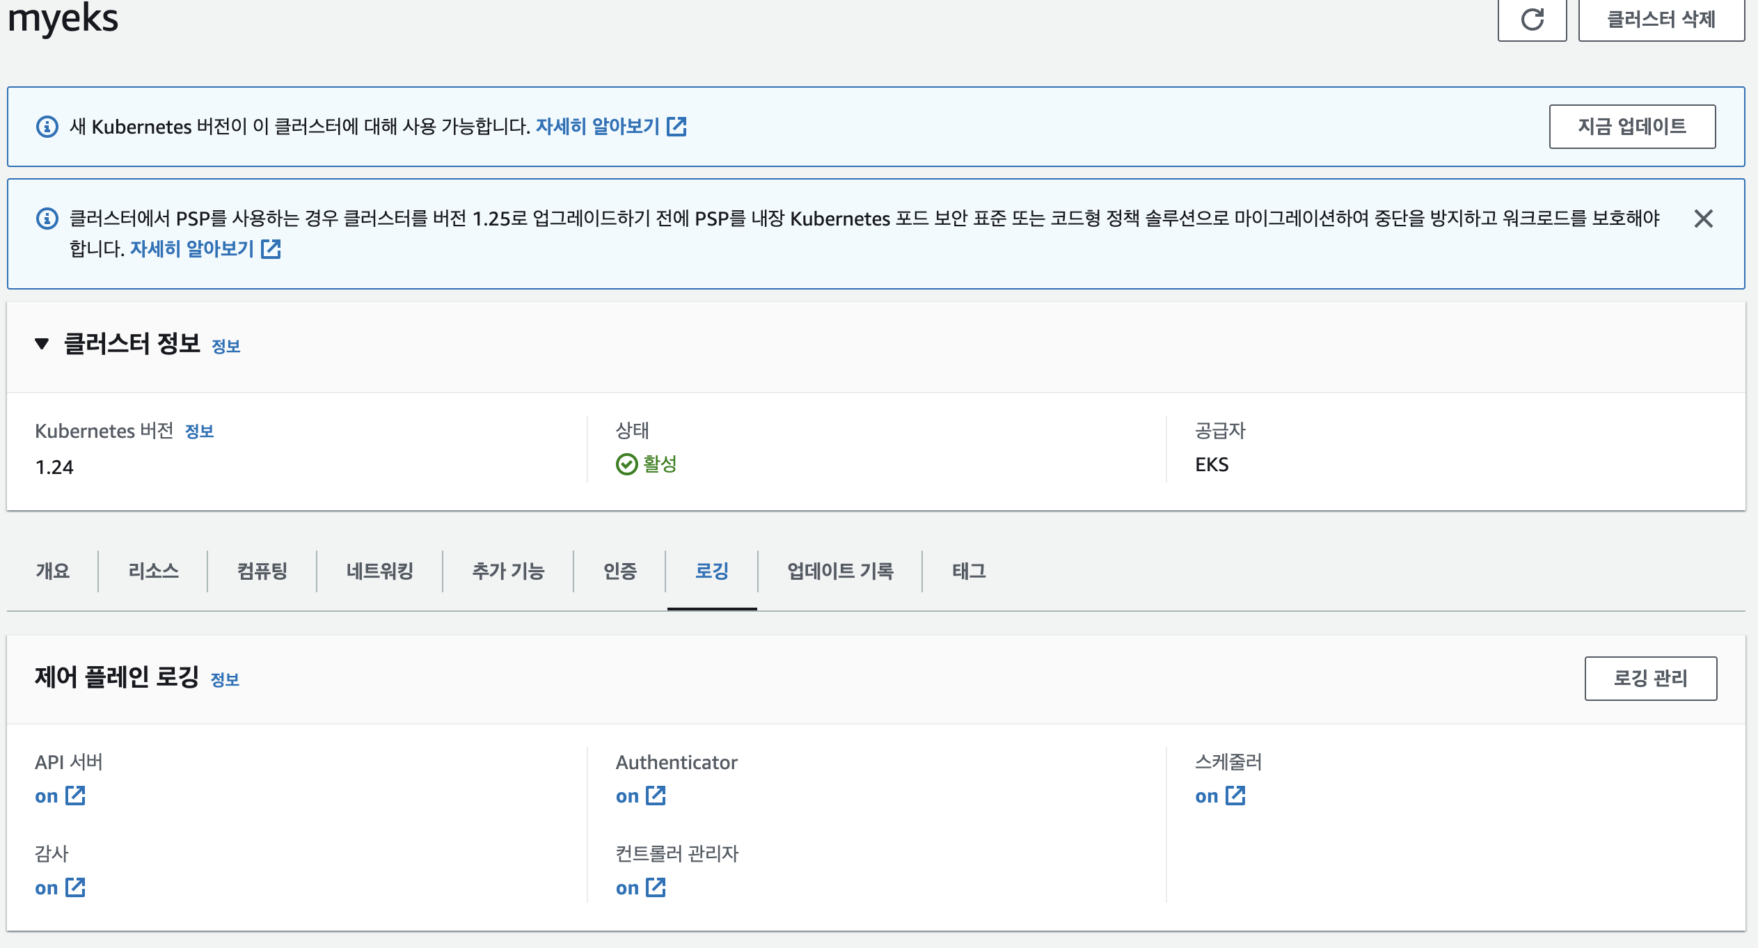Open the API 서버 log external link icon
1758x948 pixels.
point(75,796)
